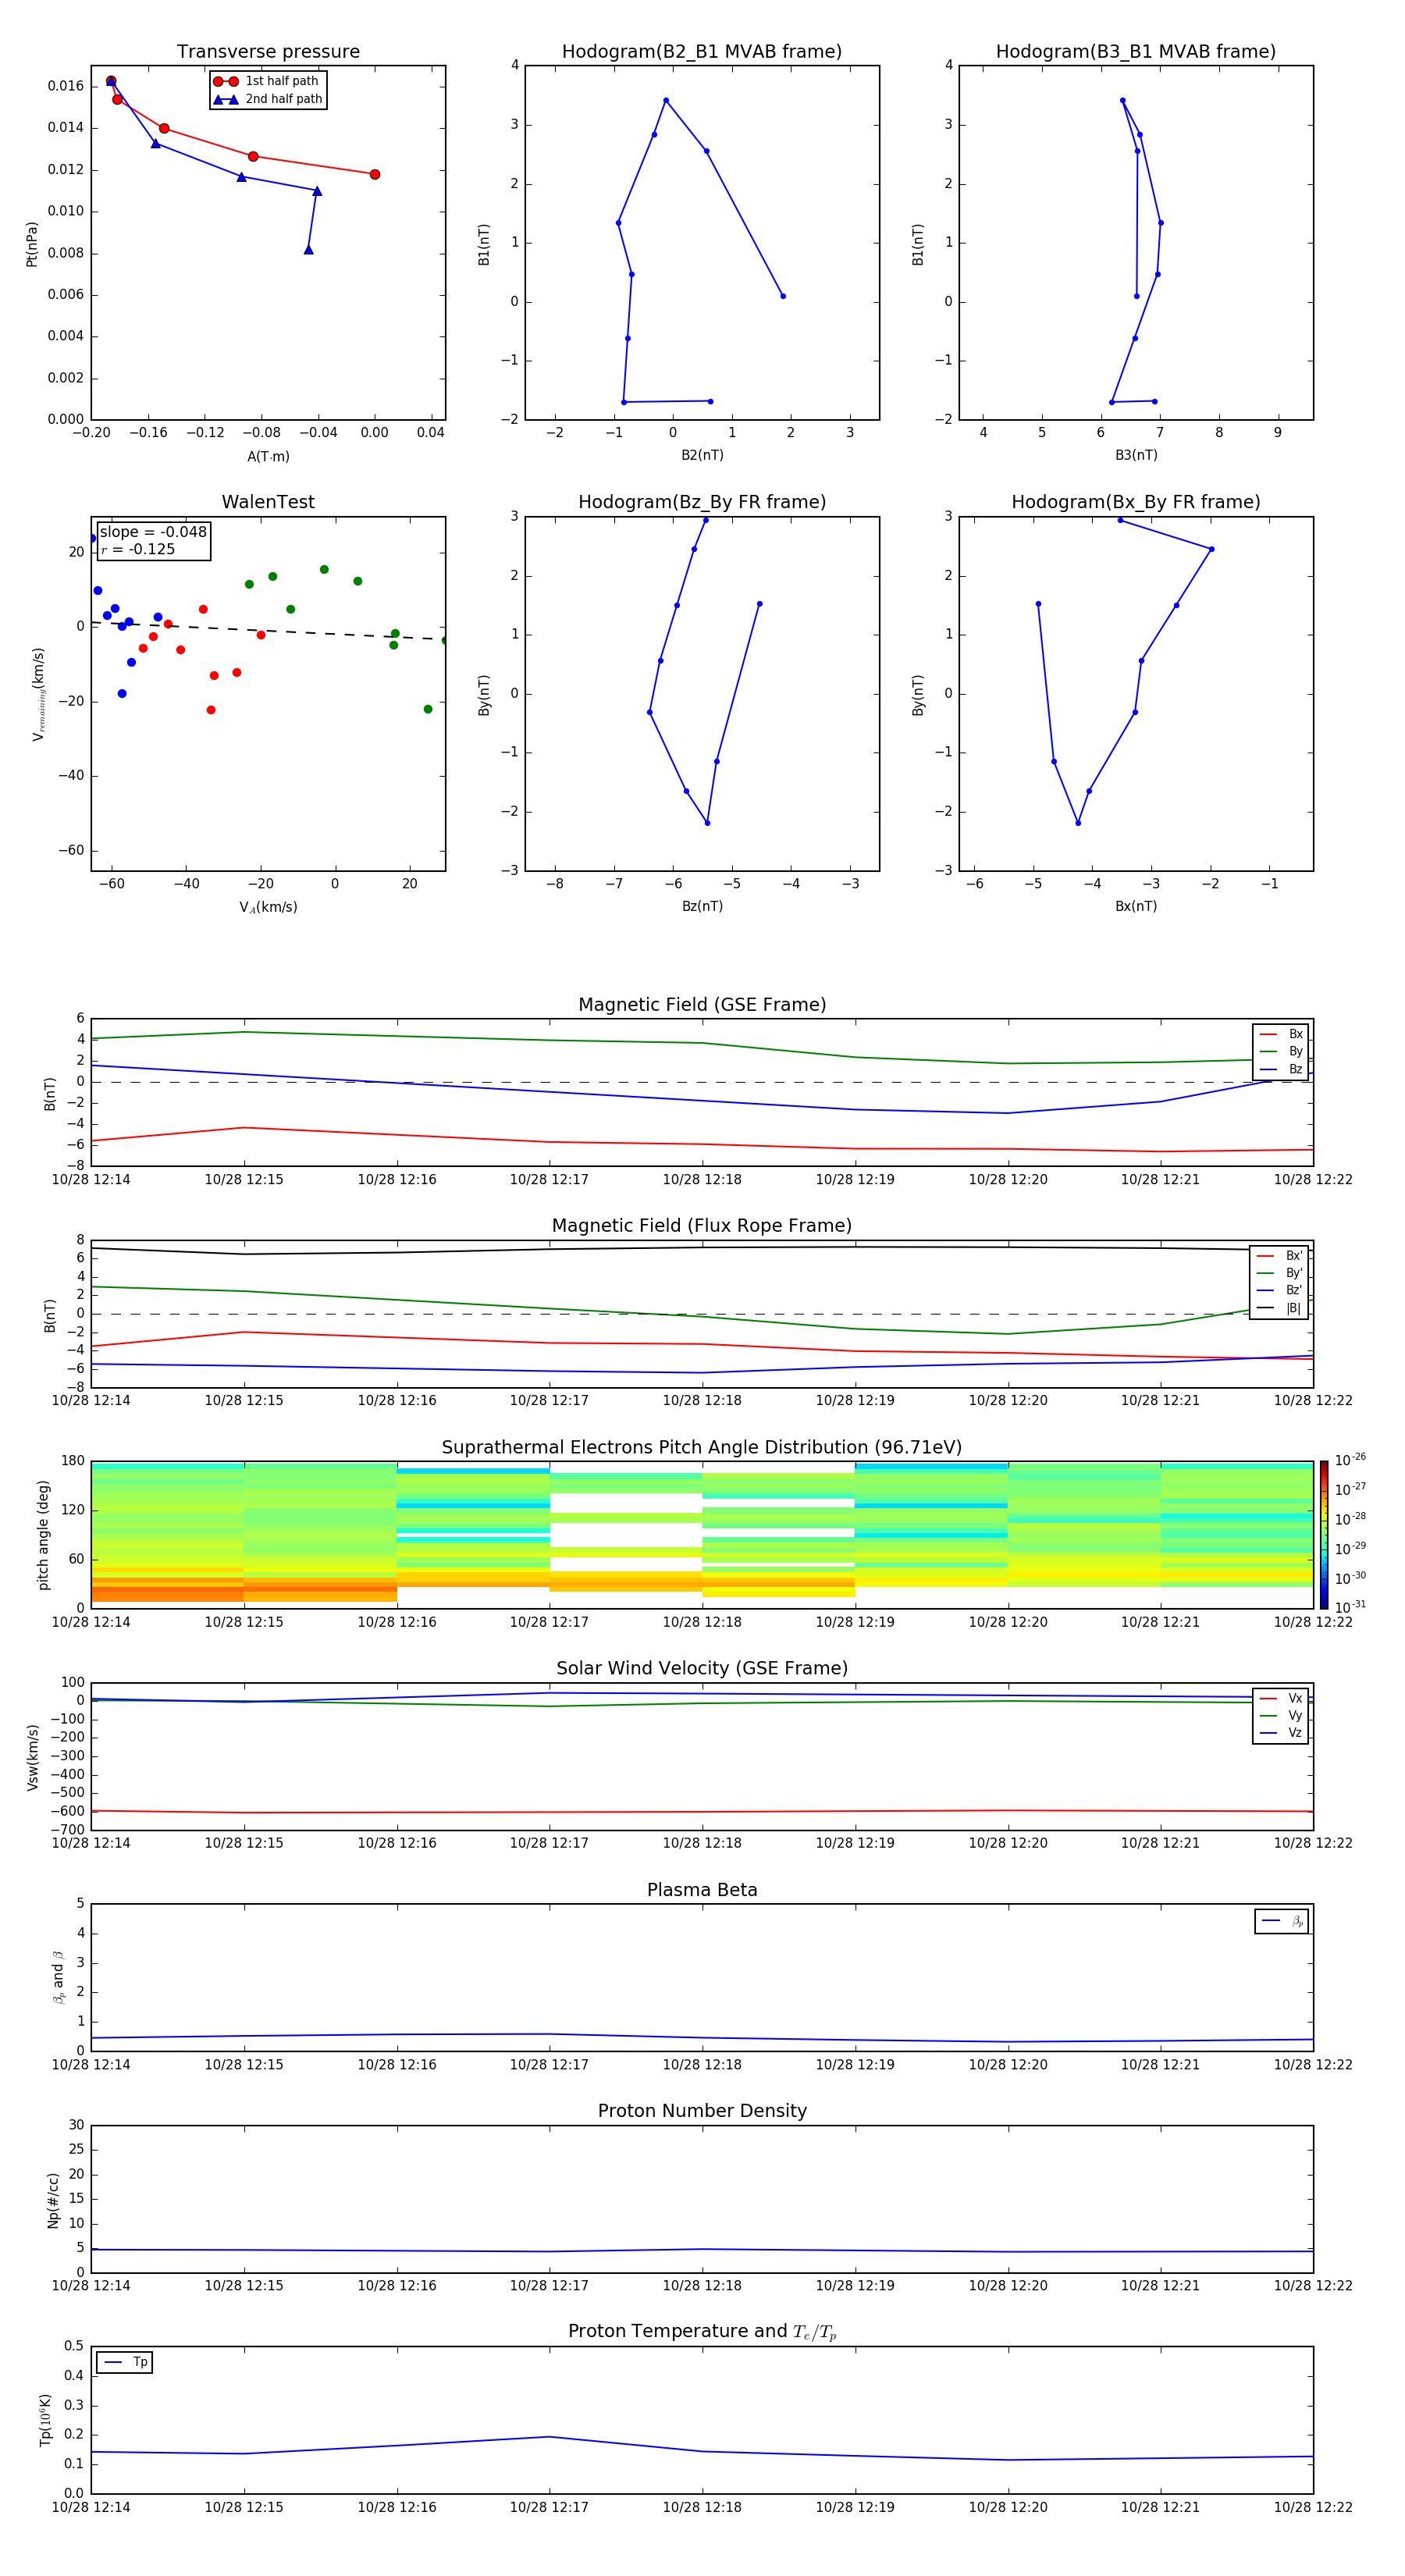The height and width of the screenshot is (2576, 1405).
Task: Click the '2nd half path' legend entry
Action: click(267, 99)
